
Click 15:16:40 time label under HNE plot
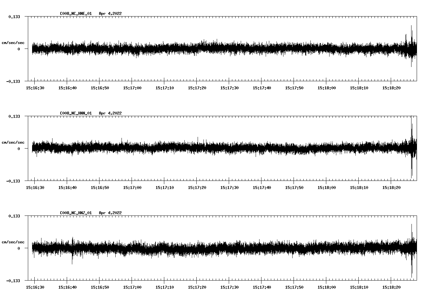coord(67,88)
